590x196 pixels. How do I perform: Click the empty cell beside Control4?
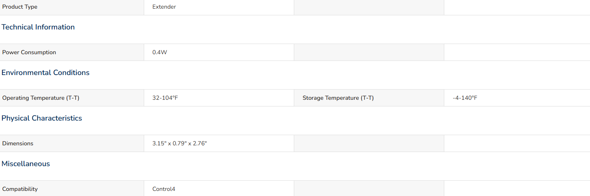coord(369,189)
